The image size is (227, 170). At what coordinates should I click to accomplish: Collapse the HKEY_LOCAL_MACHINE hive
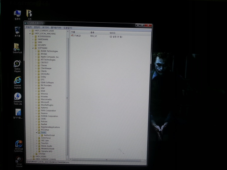point(30,34)
